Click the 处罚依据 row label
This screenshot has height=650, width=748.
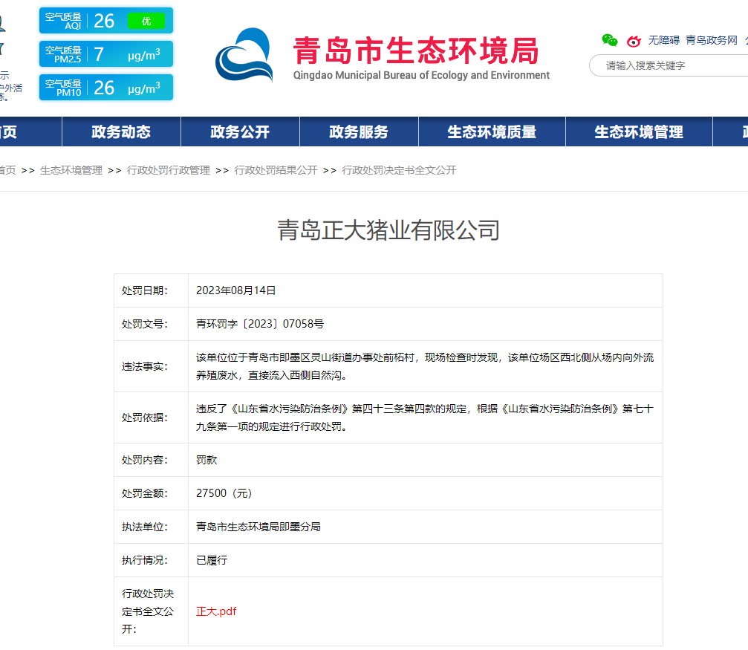click(x=145, y=417)
